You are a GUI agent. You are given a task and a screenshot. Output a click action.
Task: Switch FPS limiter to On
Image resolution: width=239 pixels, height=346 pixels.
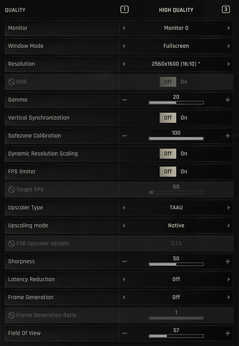[x=184, y=172]
